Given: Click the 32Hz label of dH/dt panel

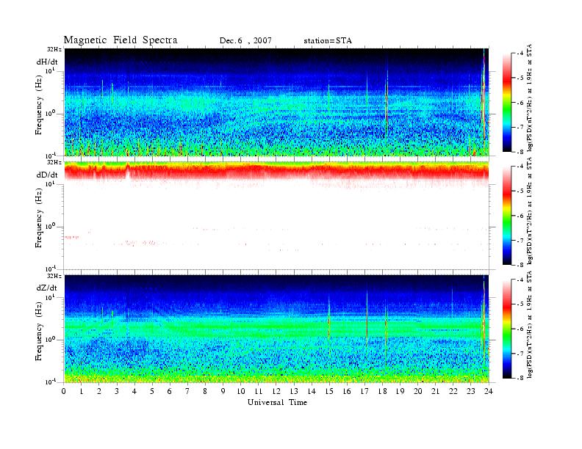Looking at the screenshot, I should pos(54,49).
